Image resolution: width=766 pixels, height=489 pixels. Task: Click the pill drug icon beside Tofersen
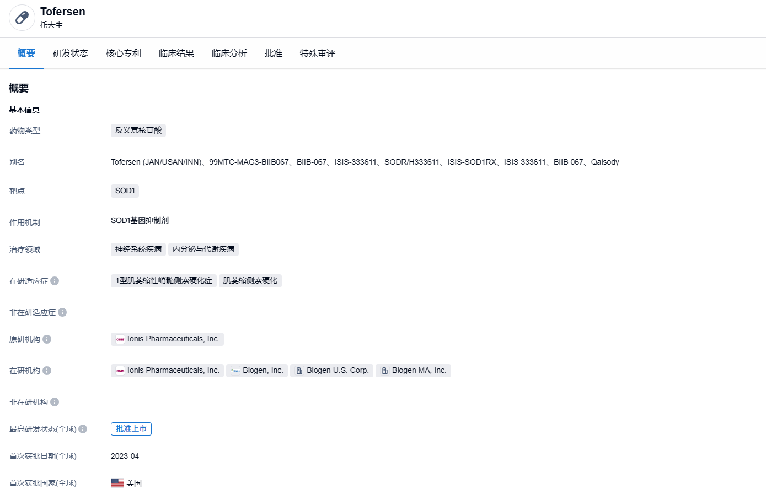(x=22, y=18)
